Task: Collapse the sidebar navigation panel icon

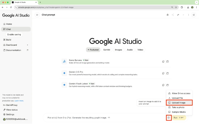Action: point(37,15)
